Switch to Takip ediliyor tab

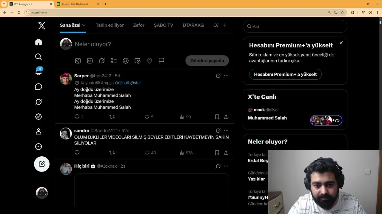110,25
